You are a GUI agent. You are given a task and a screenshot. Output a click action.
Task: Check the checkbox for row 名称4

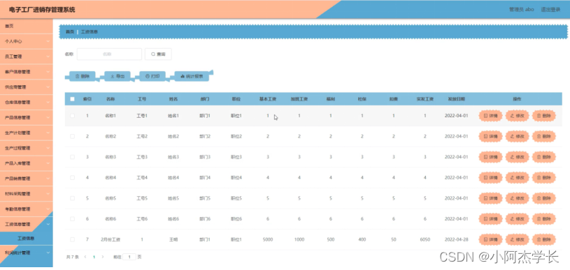pos(72,178)
